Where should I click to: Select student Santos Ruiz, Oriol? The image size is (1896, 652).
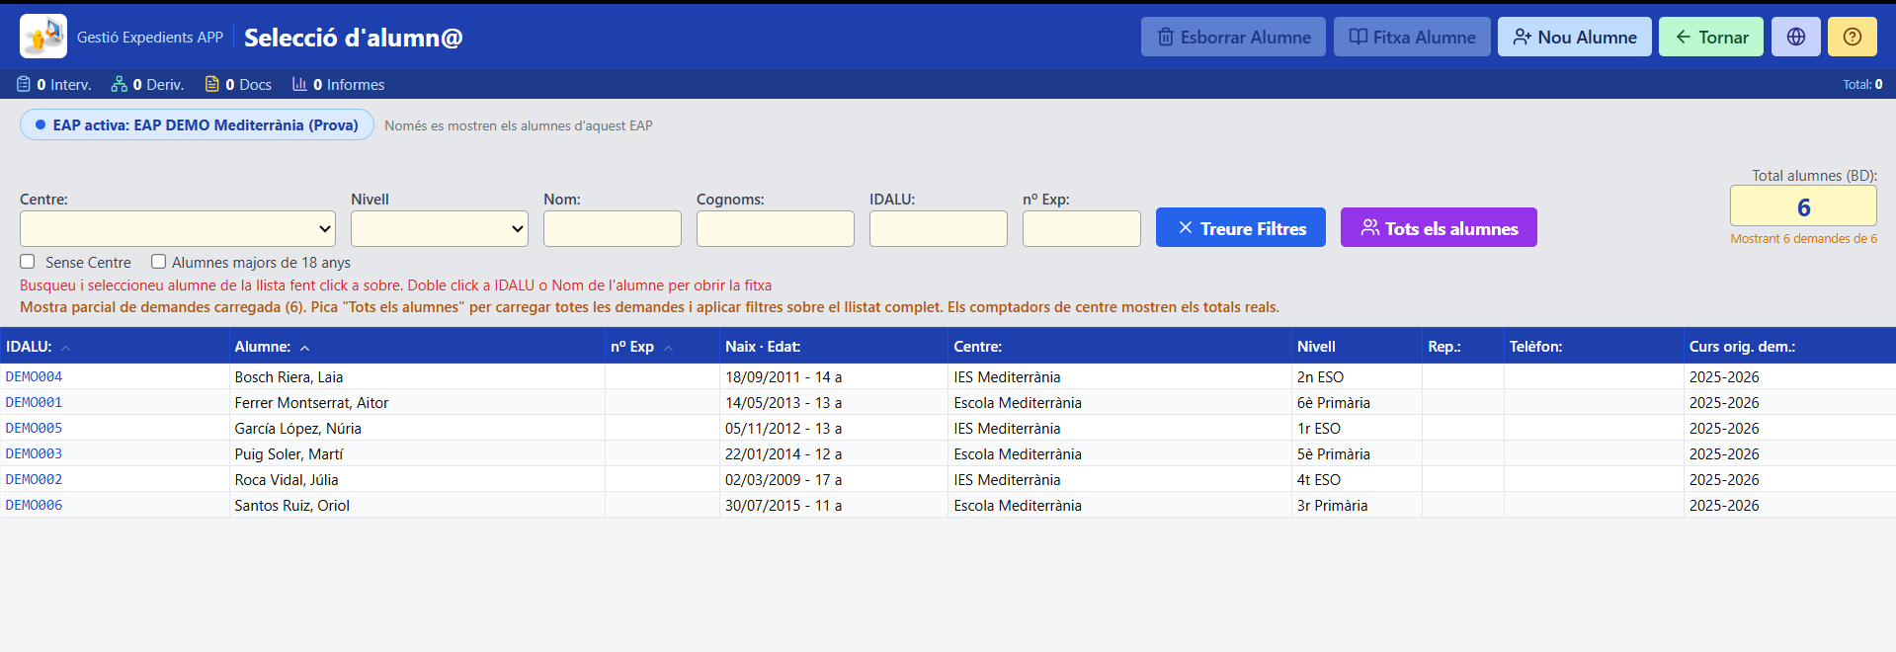pos(291,505)
